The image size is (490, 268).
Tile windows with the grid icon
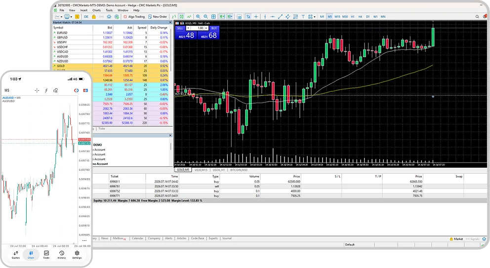(213, 17)
